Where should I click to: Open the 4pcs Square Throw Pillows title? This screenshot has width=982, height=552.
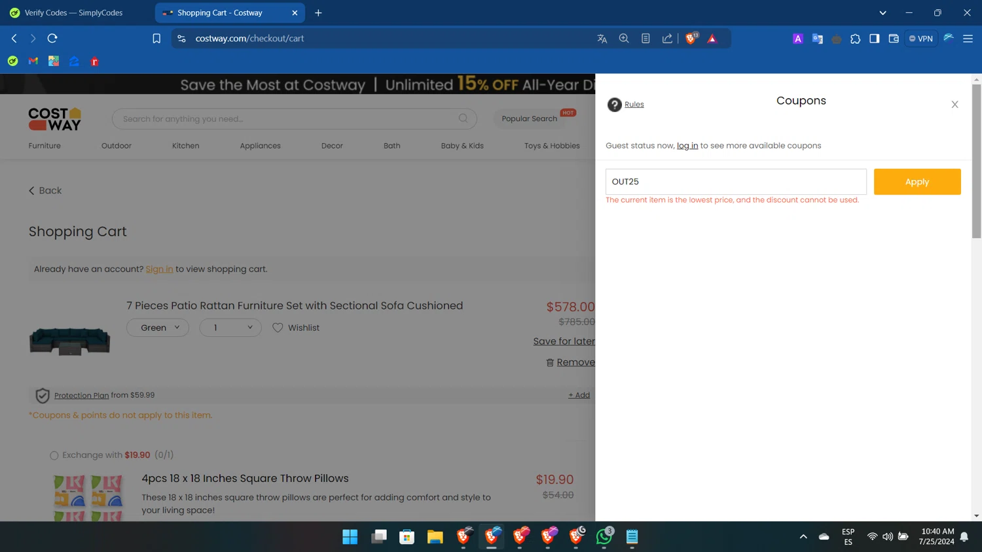(245, 478)
